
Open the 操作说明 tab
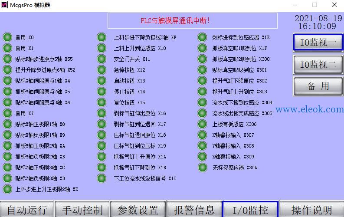point(312,209)
